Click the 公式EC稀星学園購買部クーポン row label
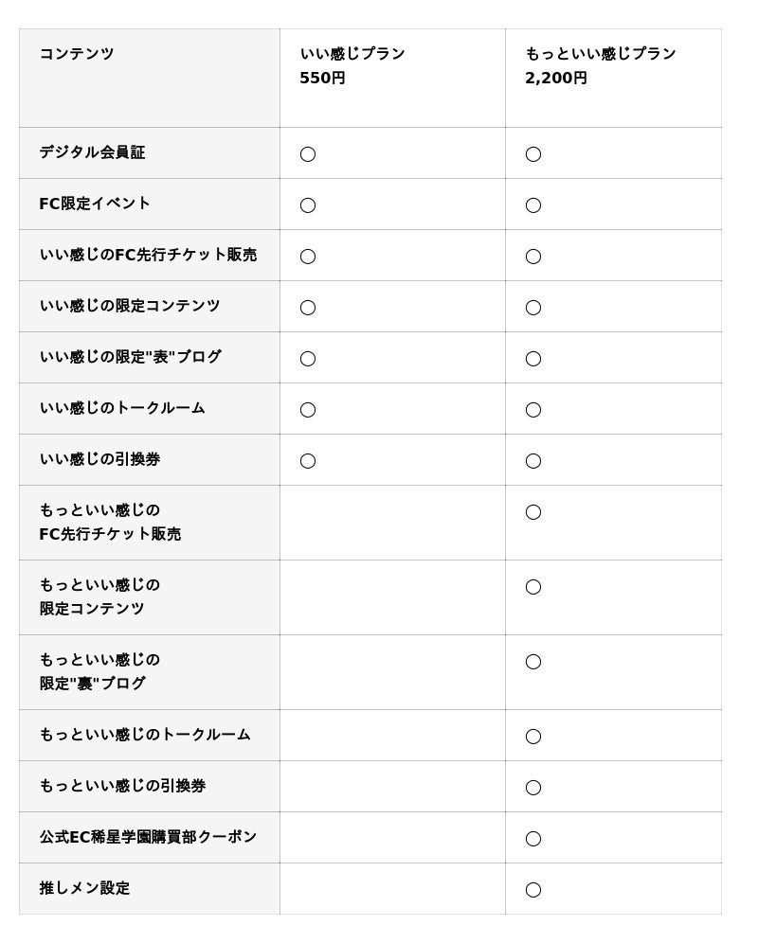 [x=148, y=837]
